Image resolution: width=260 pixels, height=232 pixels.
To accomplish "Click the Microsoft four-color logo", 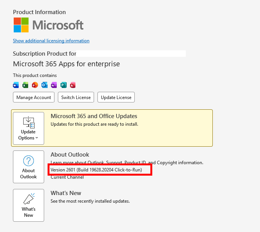I will [21, 25].
